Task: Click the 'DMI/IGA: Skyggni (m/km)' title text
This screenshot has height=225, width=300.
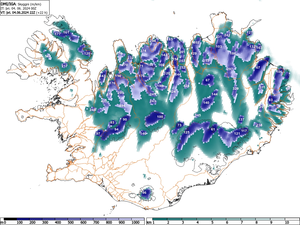Action: [21, 4]
